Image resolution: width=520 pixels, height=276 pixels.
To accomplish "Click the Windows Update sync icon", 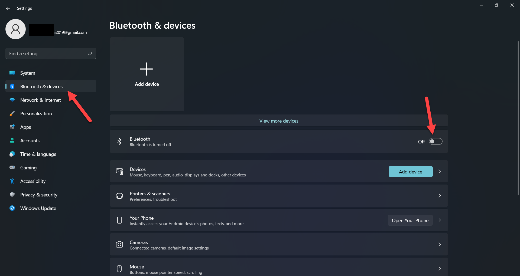I will coord(12,208).
